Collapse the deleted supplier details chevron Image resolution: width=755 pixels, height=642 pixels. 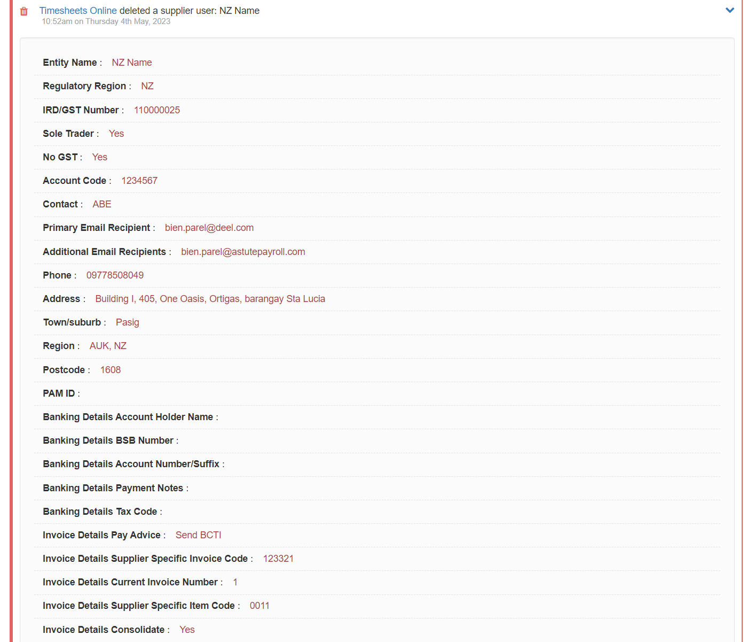(x=729, y=10)
